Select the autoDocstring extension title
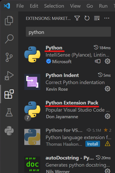 click(x=70, y=158)
